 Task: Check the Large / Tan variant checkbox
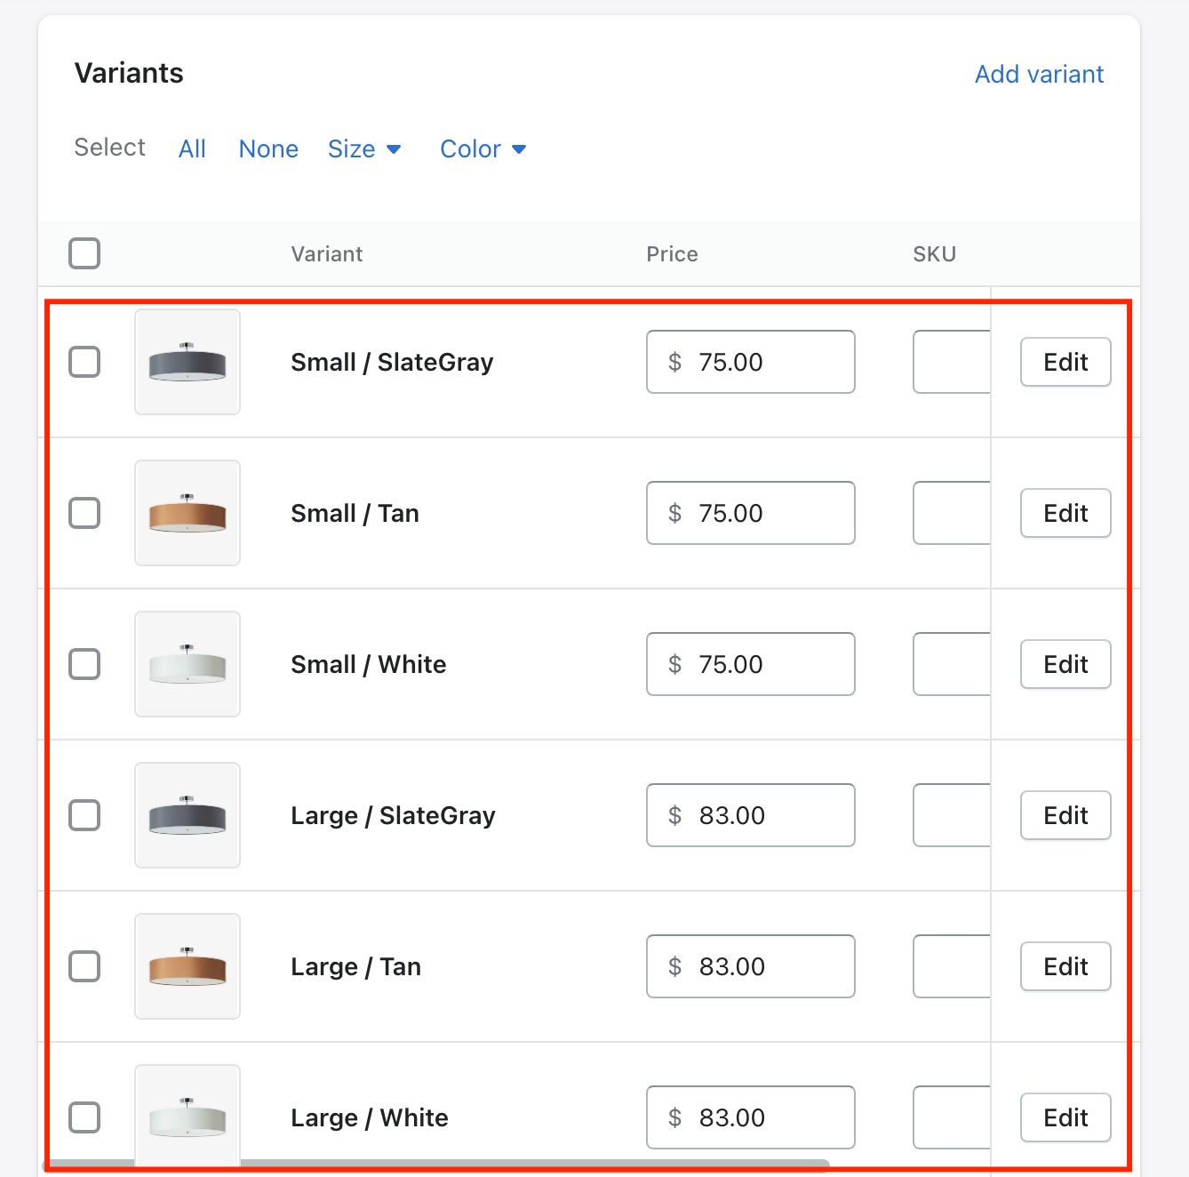coord(84,966)
